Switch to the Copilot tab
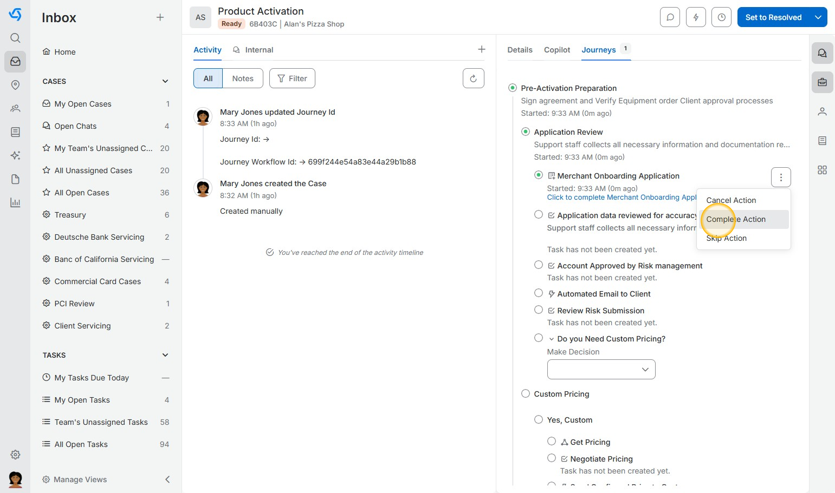The width and height of the screenshot is (835, 493). coord(557,50)
